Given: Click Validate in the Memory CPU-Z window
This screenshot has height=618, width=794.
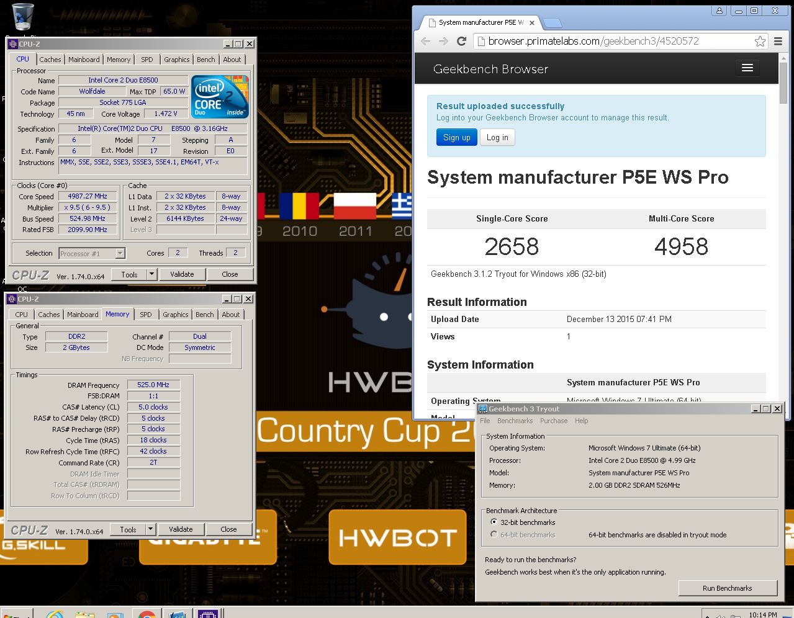Looking at the screenshot, I should click(181, 529).
